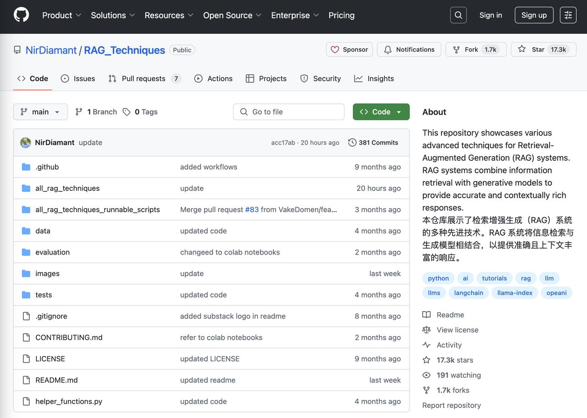Viewport: 587px width, 418px height.
Task: Click commit hash acc17ab
Action: (283, 142)
